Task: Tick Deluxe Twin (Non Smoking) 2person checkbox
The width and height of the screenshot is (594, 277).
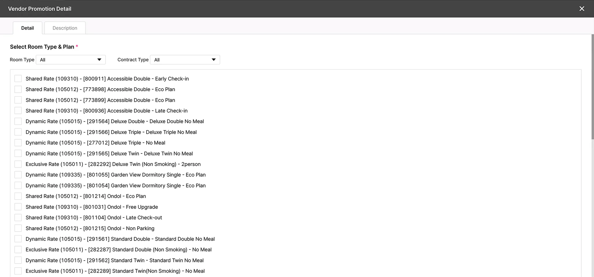Action: click(18, 164)
